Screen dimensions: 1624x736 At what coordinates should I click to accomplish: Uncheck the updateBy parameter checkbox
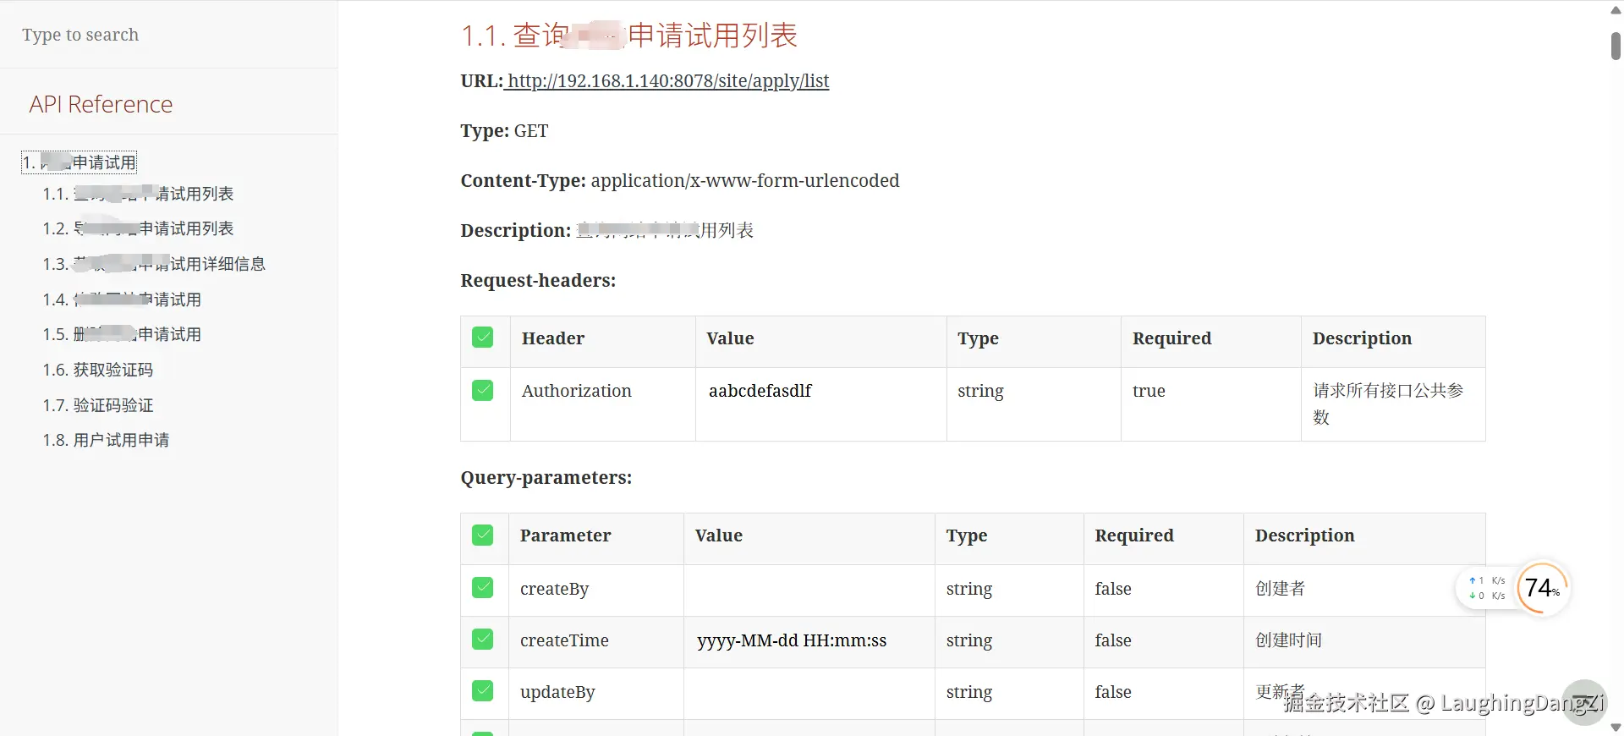[483, 691]
